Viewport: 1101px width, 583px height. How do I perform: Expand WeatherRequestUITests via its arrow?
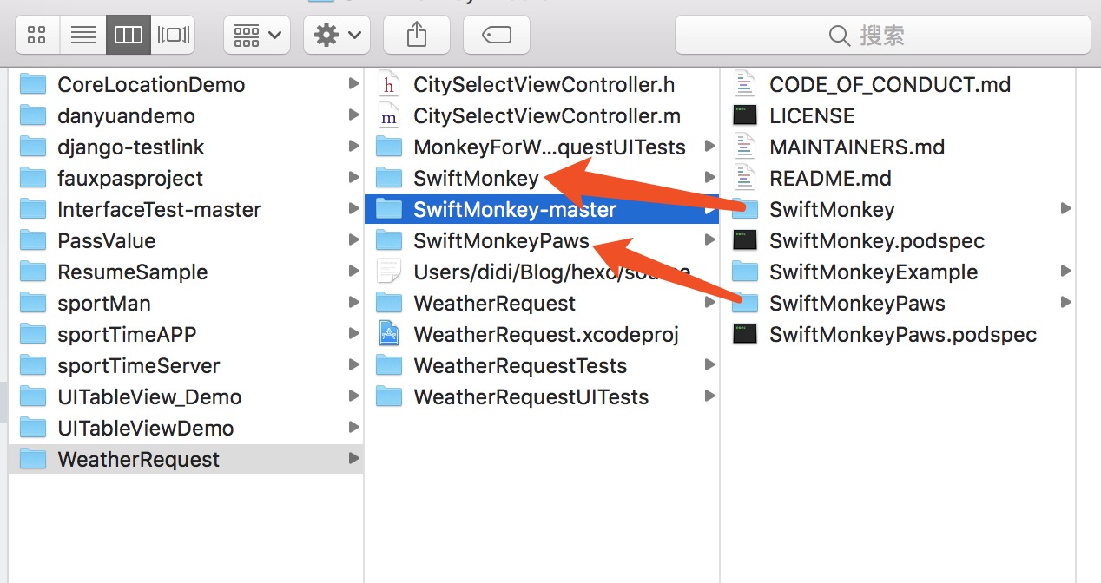pyautogui.click(x=709, y=396)
